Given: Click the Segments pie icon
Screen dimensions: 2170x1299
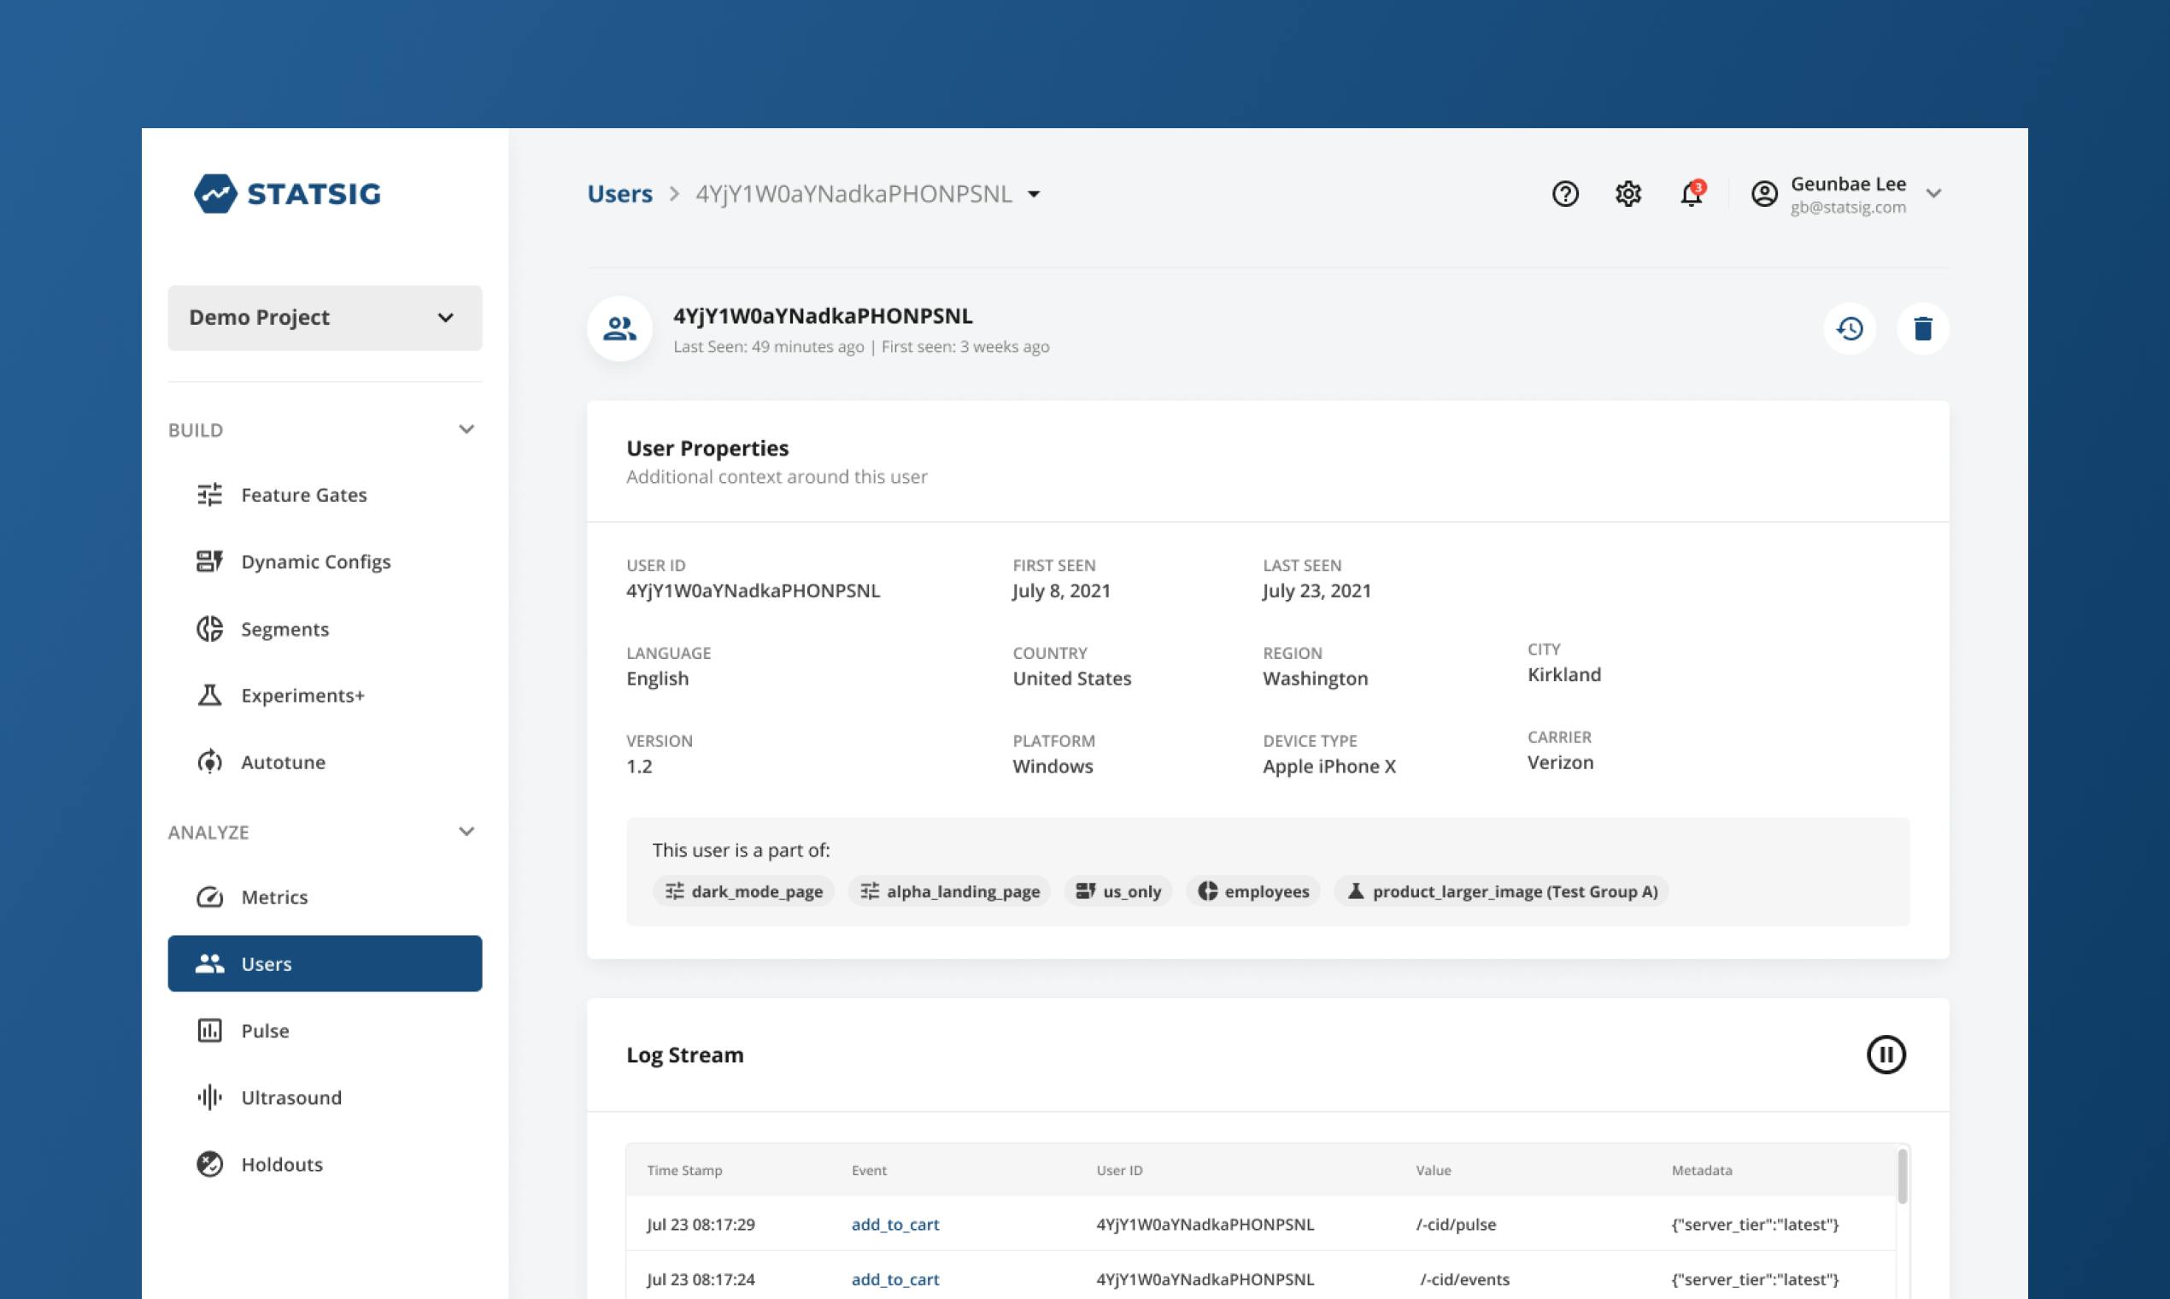Looking at the screenshot, I should click(209, 628).
